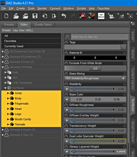Click first promo thumbnail in toolbar

tap(82, 16)
